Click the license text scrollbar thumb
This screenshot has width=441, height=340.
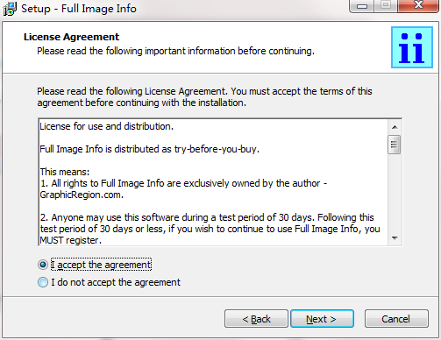(395, 145)
